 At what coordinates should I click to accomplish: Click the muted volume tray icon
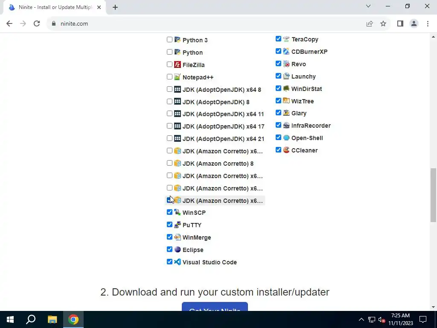(x=382, y=319)
